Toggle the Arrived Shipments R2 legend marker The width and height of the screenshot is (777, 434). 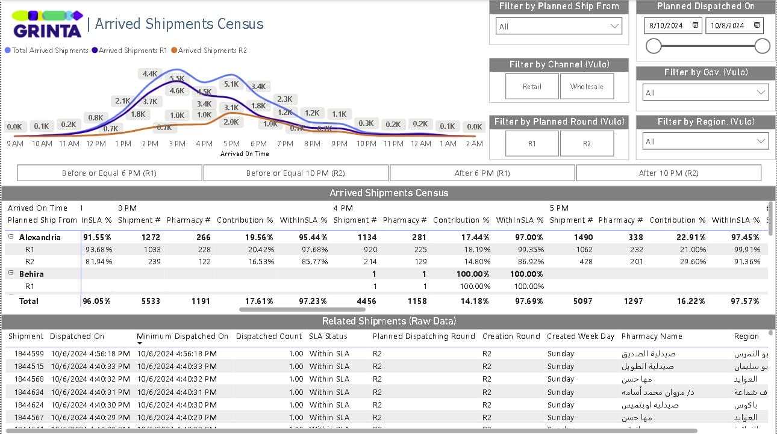pos(174,51)
